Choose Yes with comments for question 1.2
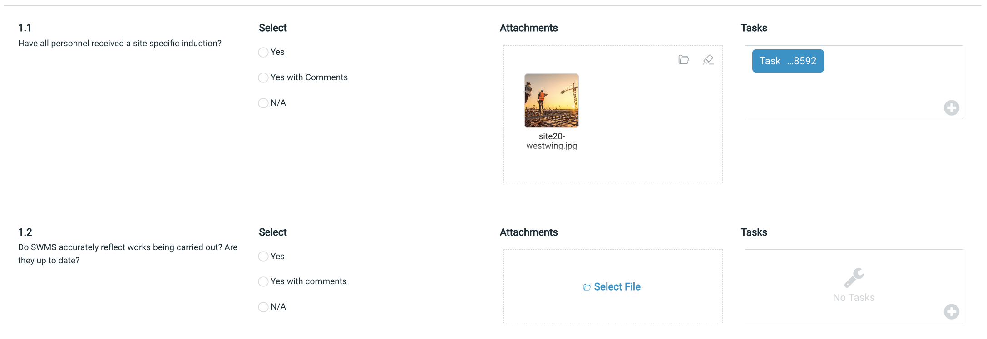This screenshot has width=987, height=339. (x=263, y=281)
